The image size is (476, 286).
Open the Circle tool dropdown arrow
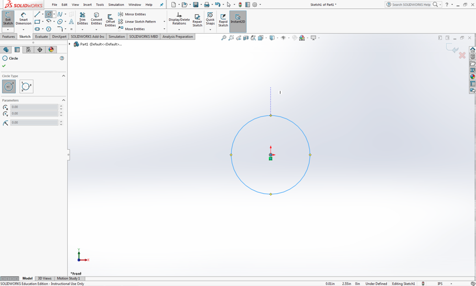(54, 14)
